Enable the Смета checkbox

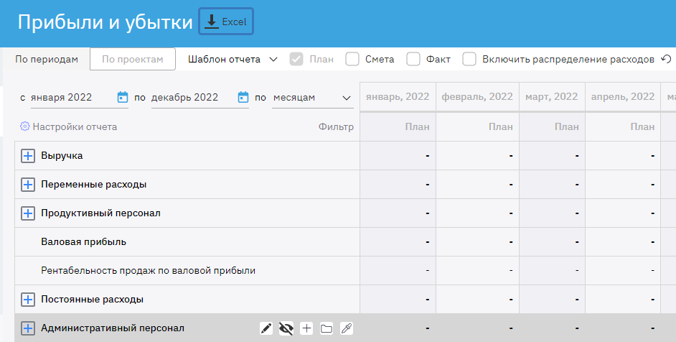point(352,59)
